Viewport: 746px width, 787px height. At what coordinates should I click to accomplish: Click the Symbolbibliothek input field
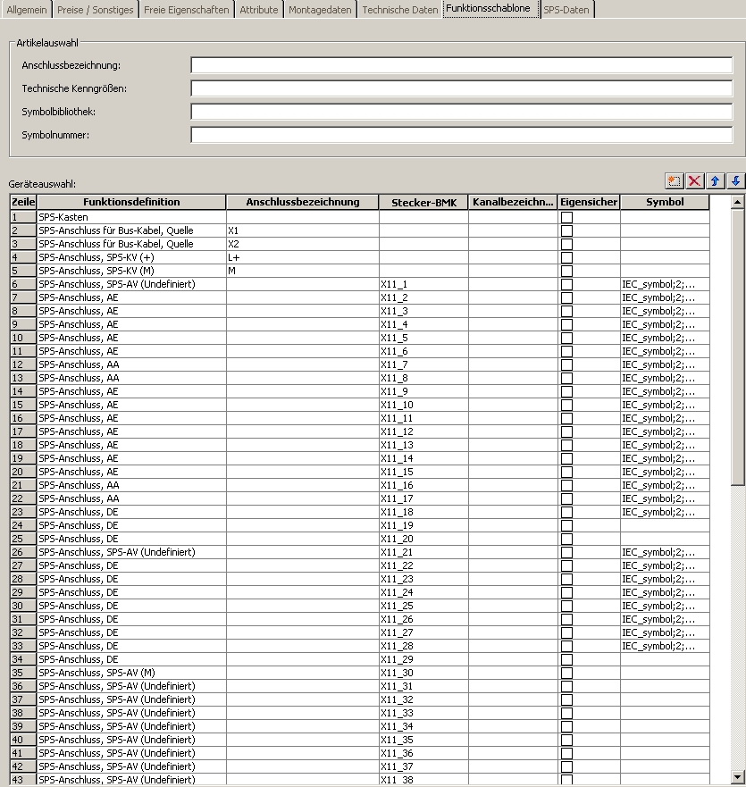pos(461,112)
